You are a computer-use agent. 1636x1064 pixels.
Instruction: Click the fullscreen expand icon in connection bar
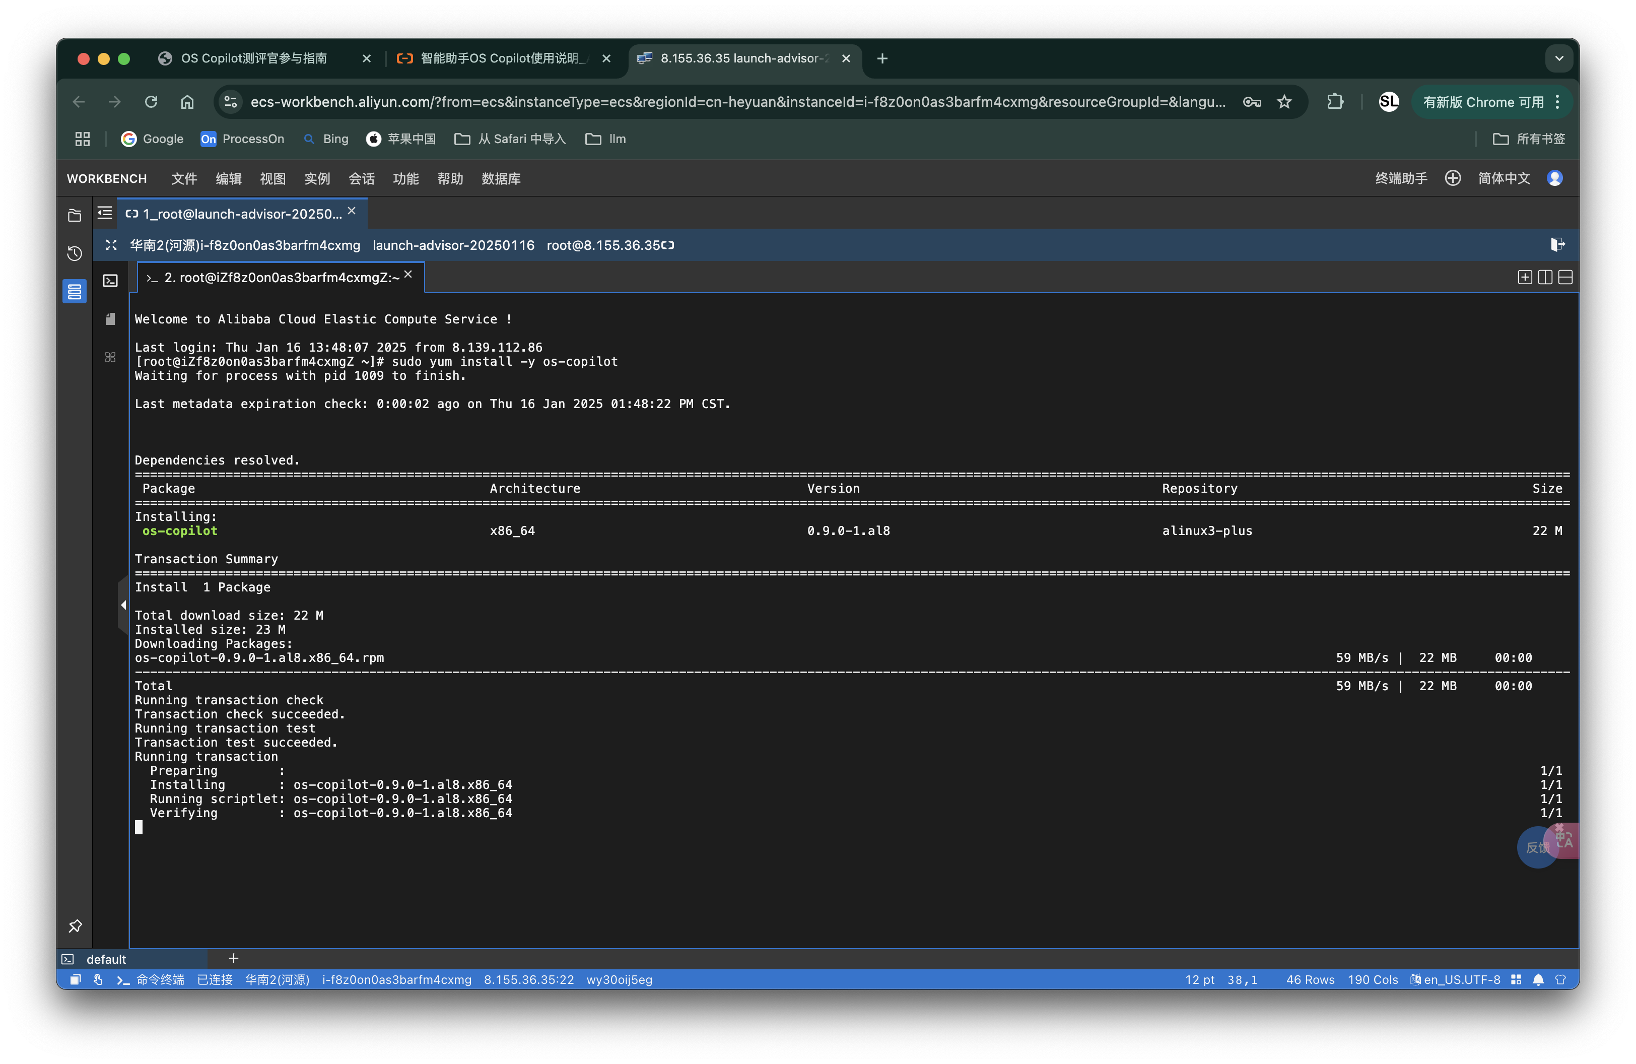(x=111, y=245)
